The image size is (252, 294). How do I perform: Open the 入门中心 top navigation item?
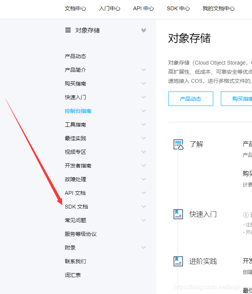pos(109,8)
